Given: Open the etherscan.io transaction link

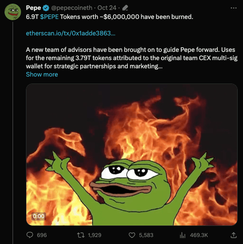Looking at the screenshot, I should coord(71,33).
